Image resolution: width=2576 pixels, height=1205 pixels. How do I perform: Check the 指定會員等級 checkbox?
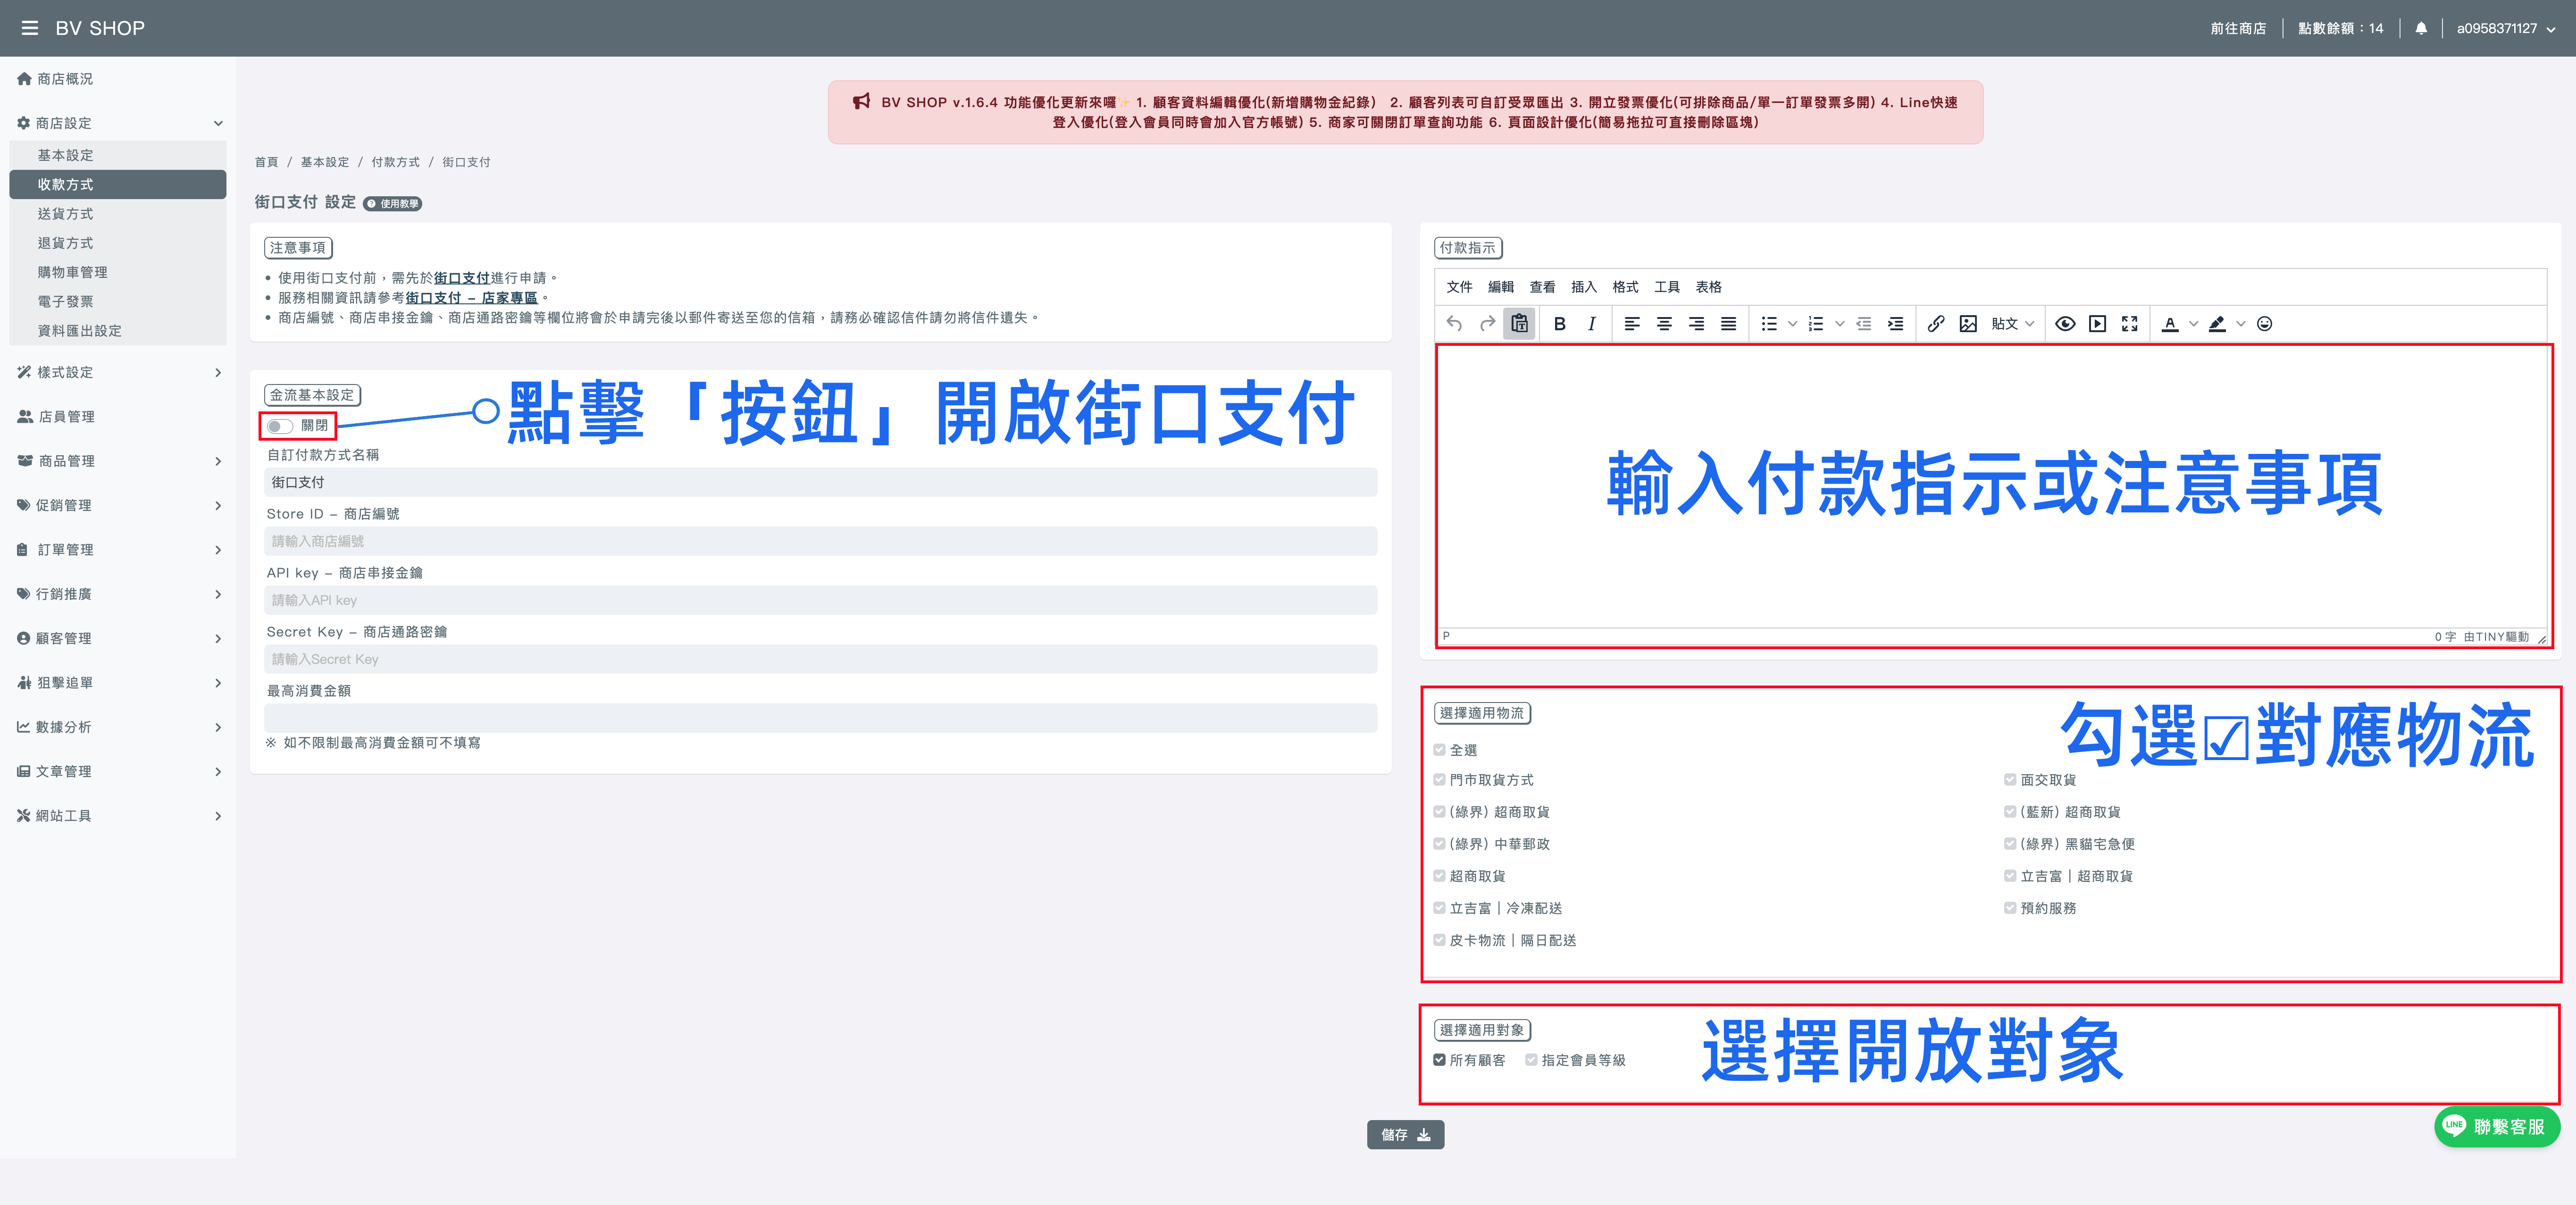1531,1060
